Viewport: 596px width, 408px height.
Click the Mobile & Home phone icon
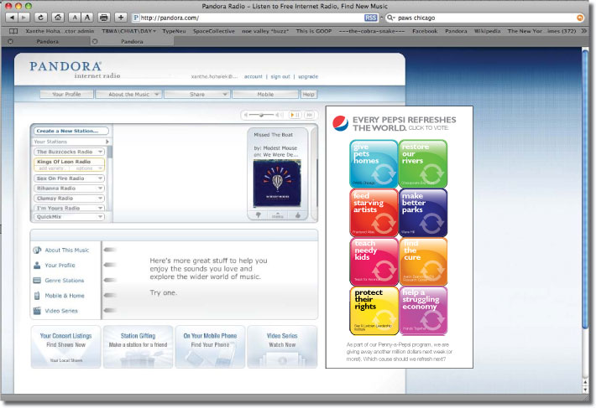37,296
